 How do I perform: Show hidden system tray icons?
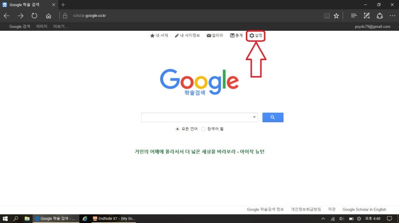(323, 219)
